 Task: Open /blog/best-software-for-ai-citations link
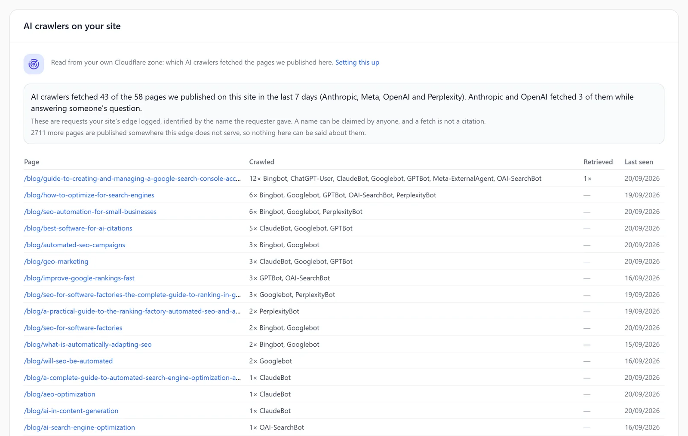pyautogui.click(x=78, y=228)
